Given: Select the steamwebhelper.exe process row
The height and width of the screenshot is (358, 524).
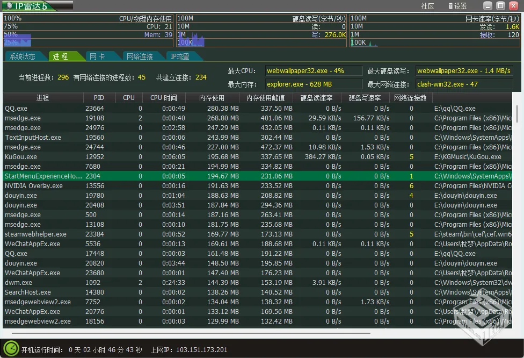Looking at the screenshot, I should pos(257,234).
